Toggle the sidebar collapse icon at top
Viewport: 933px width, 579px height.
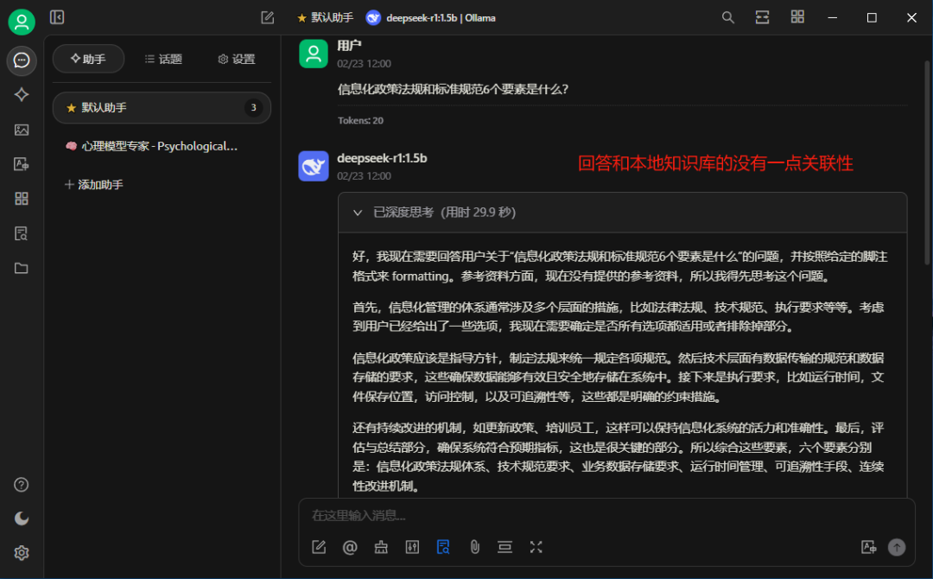57,17
